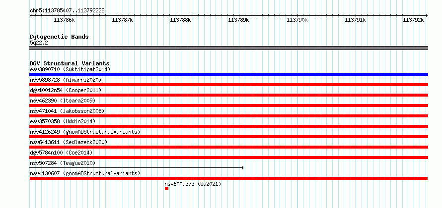Click the 113791k ruler tick label
Image resolution: width=442 pixels, height=208 pixels.
point(355,20)
